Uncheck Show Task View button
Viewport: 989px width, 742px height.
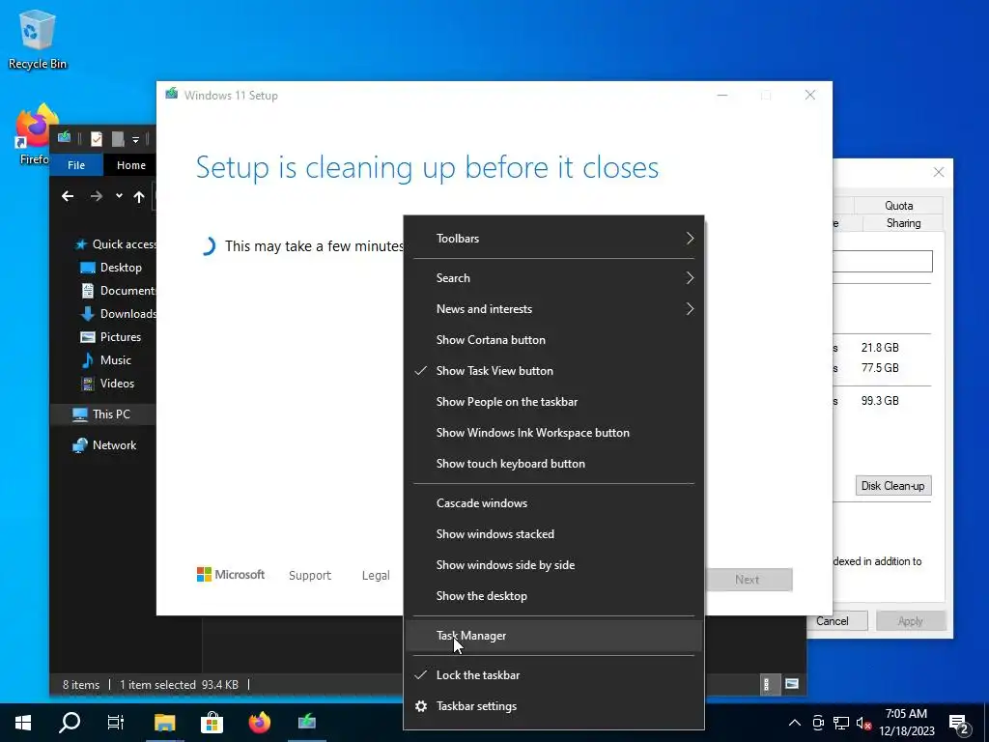pyautogui.click(x=553, y=371)
